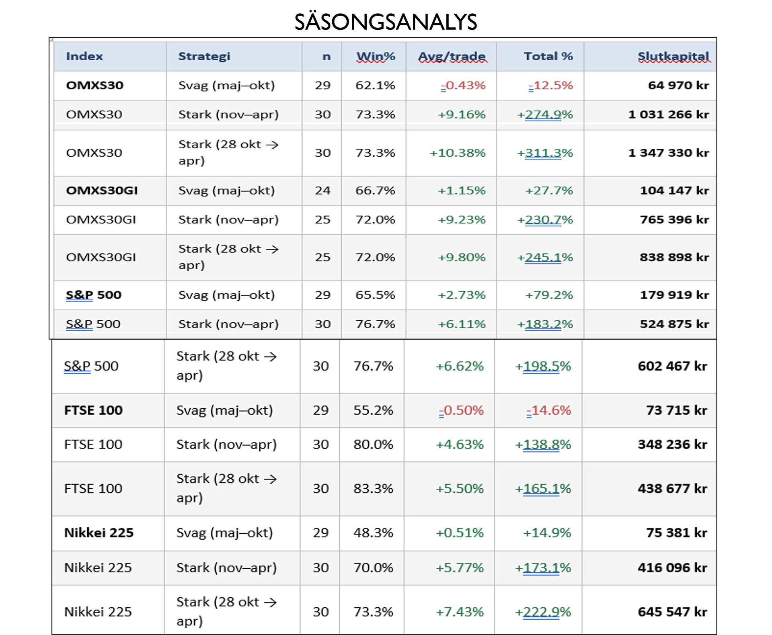Screen dimensions: 772x635
Task: Click the +198.5% total value
Action: tap(543, 366)
